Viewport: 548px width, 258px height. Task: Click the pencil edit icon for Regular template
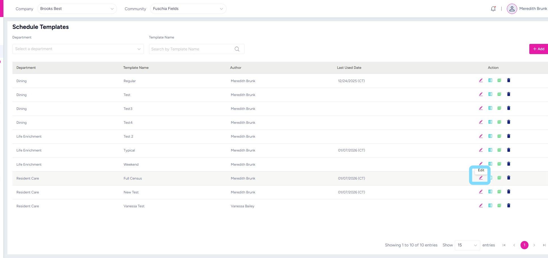point(481,80)
